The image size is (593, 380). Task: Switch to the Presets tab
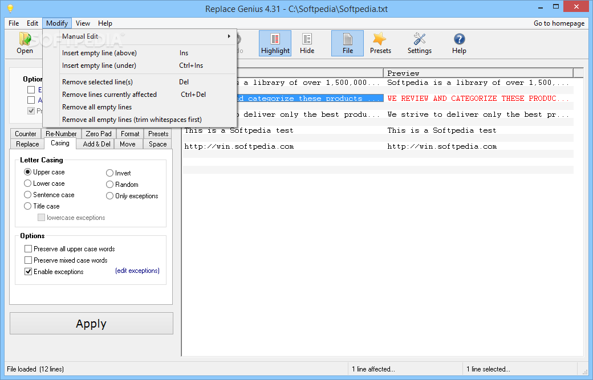[x=158, y=134]
